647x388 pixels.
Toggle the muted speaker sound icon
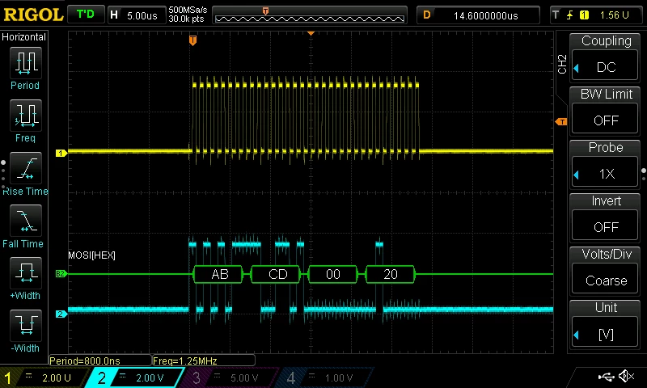click(x=627, y=376)
